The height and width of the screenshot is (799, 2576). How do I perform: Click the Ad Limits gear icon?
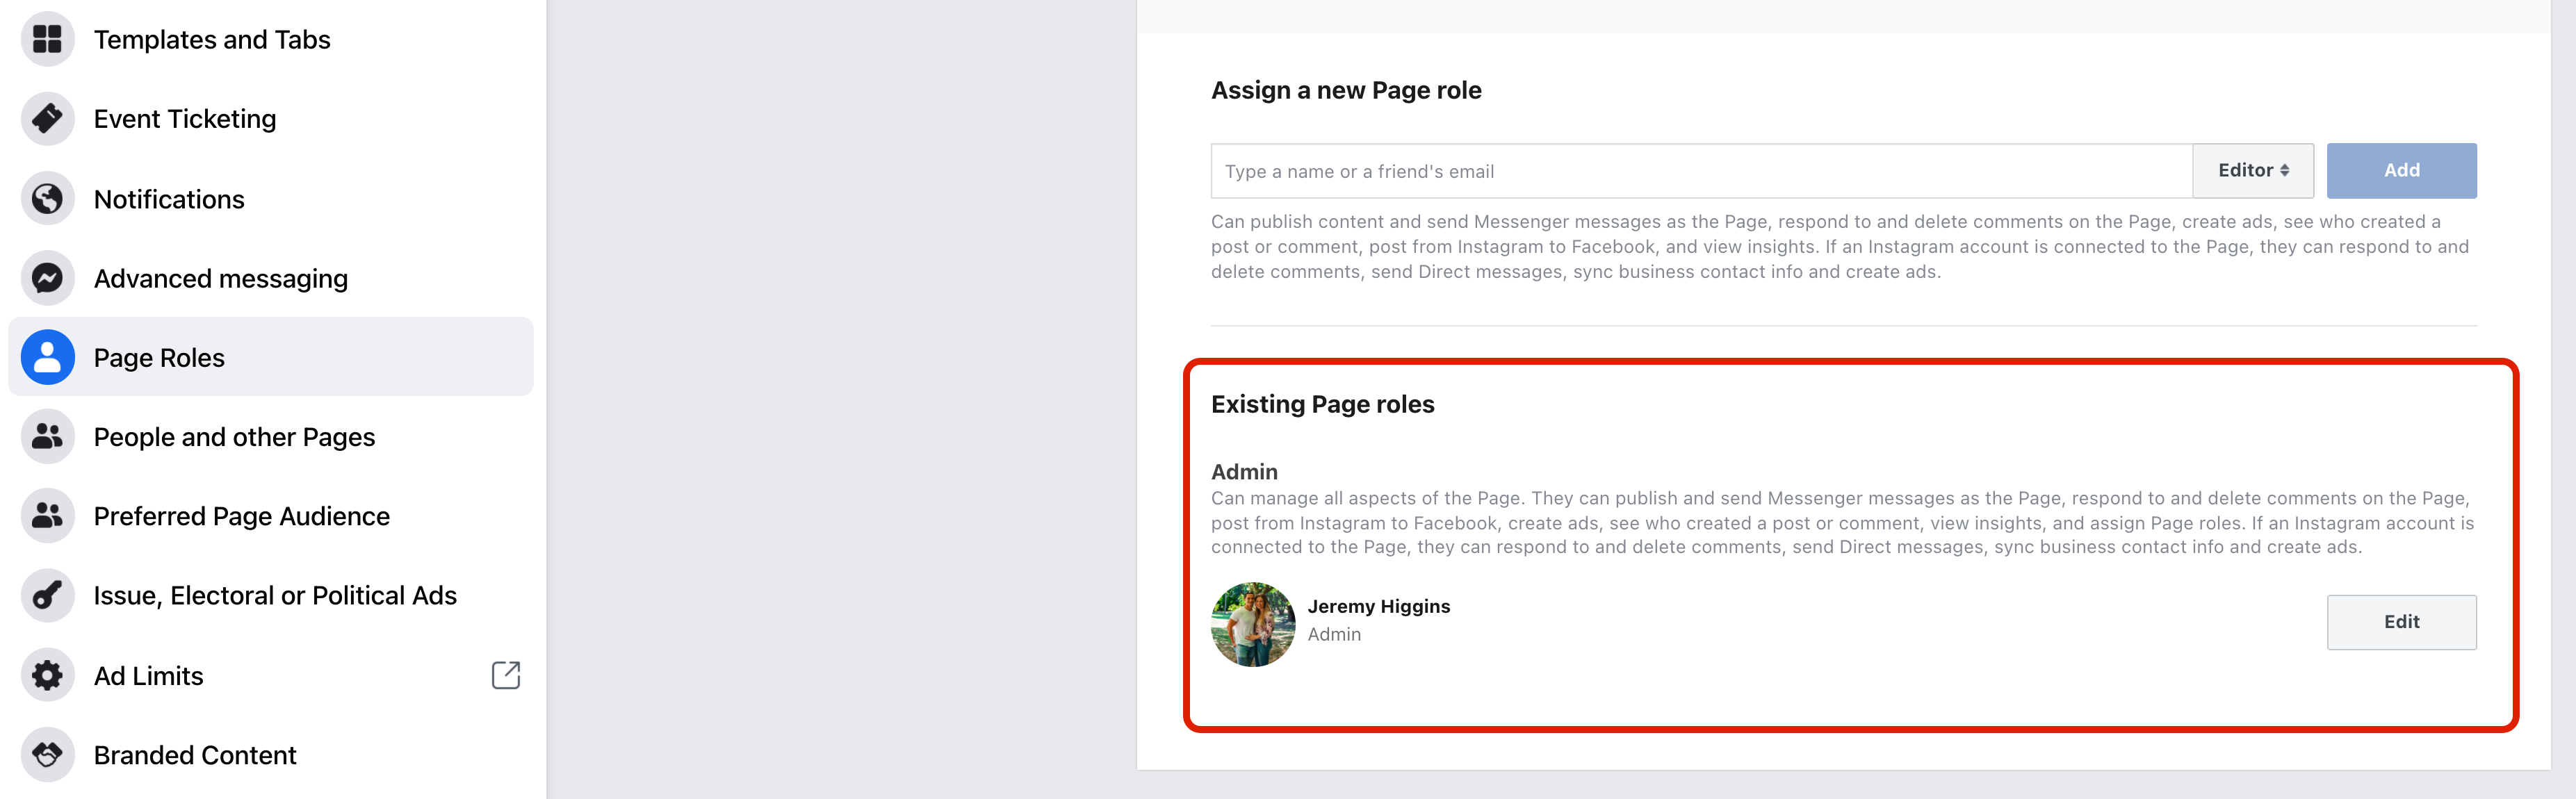point(47,675)
